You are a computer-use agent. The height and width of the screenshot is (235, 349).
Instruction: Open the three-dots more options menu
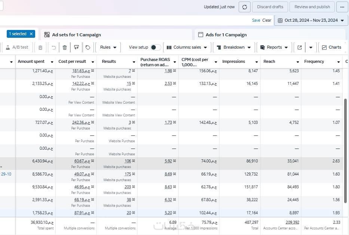tap(342, 7)
